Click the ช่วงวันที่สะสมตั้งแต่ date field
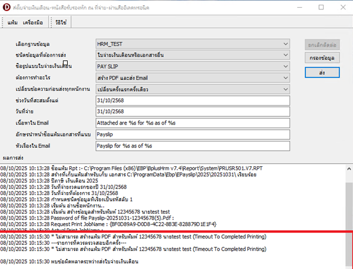This screenshot has width=353, height=269. [x=193, y=100]
